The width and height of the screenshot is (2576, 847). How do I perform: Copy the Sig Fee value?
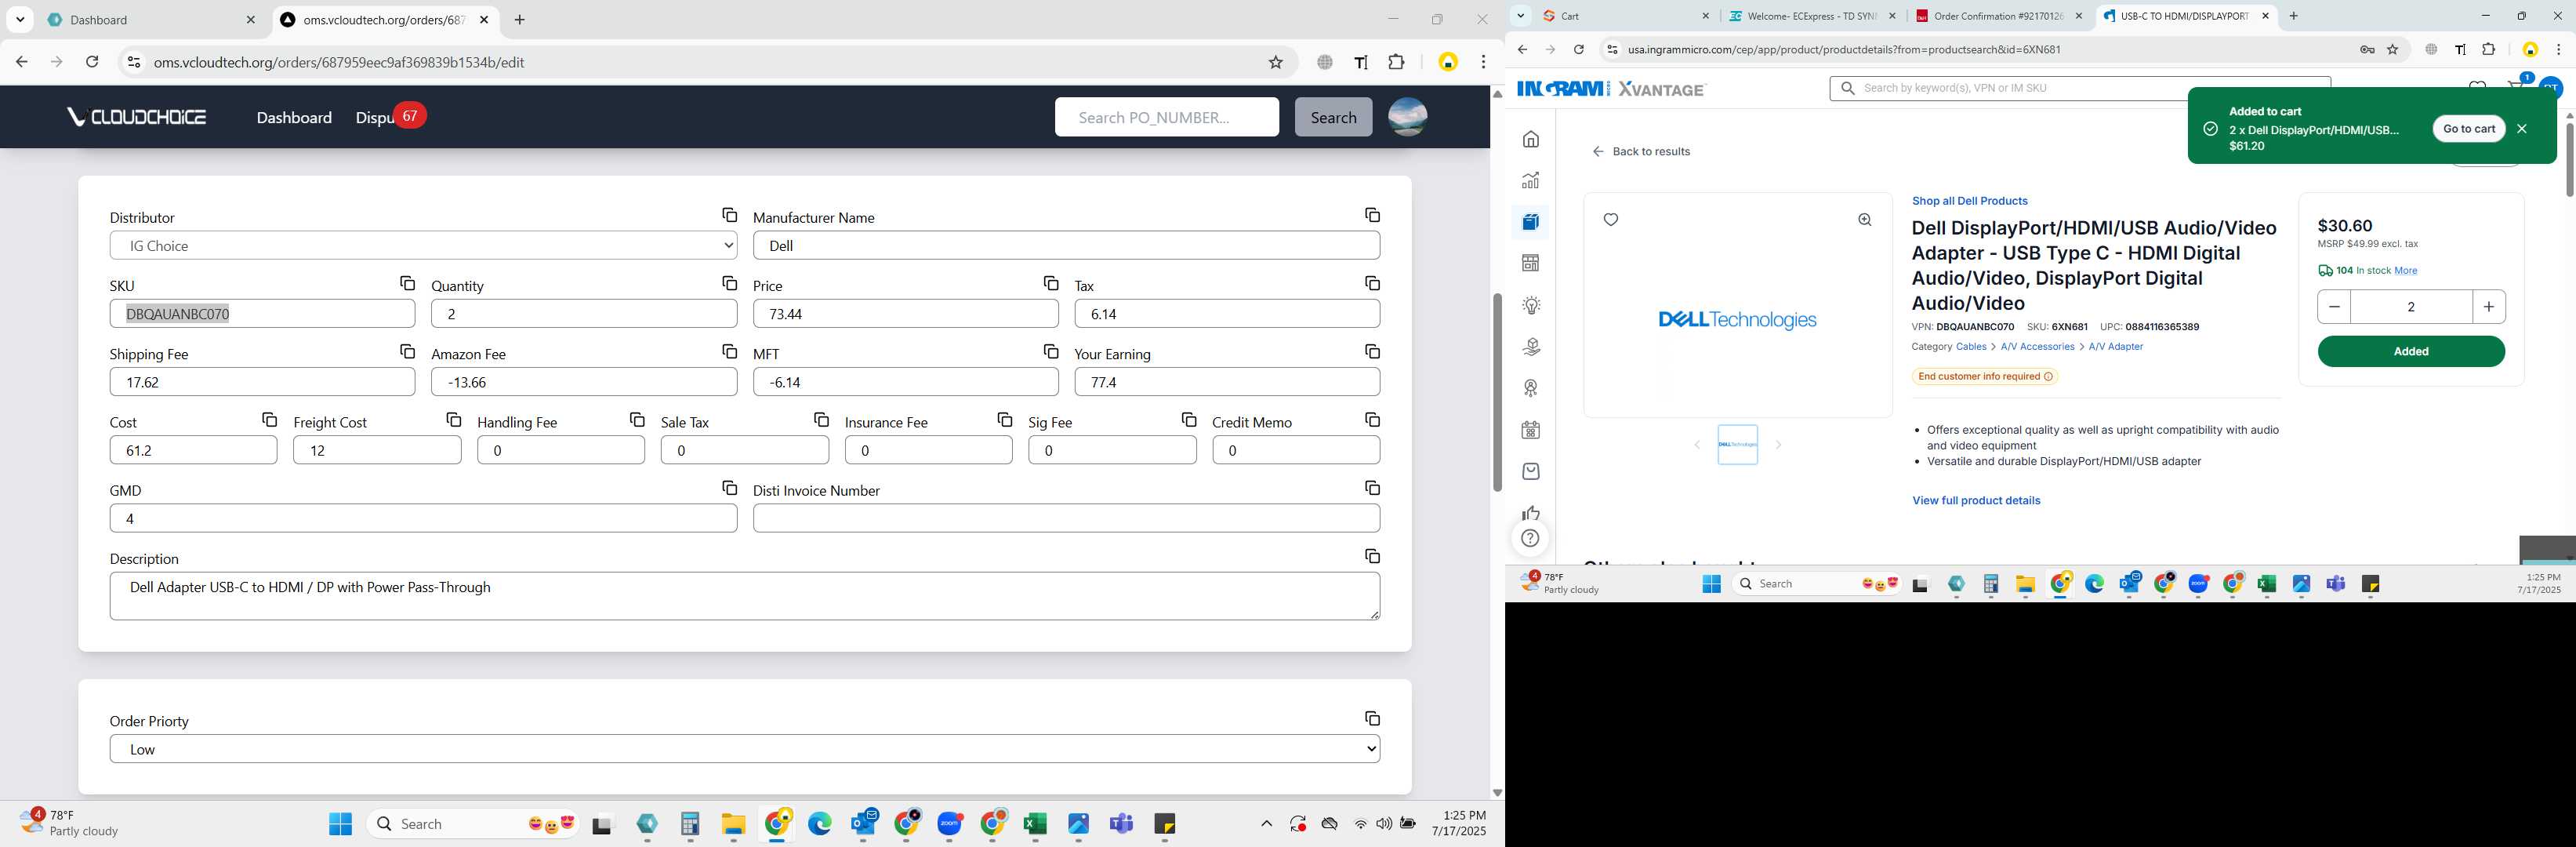(1188, 419)
